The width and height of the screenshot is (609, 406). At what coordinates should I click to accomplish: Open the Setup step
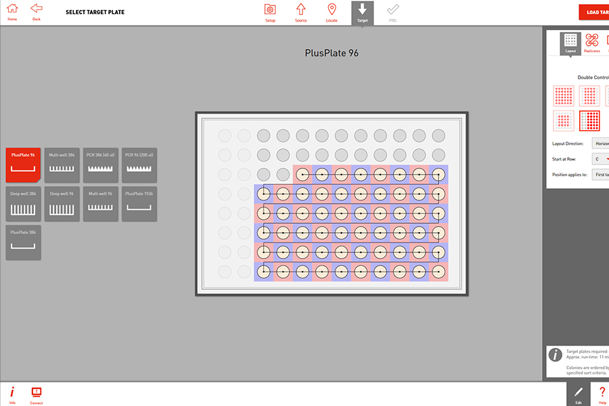tap(270, 13)
